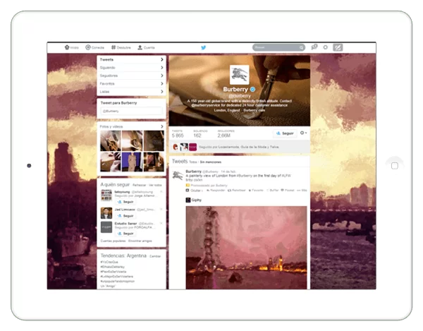Open direct messages icon
The width and height of the screenshot is (423, 331).
(x=314, y=47)
